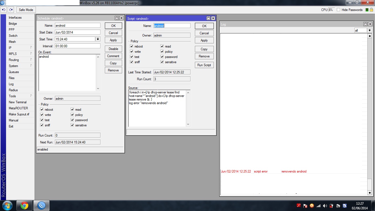Click the Name field in Script window
This screenshot has width=375, height=211.
172,26
